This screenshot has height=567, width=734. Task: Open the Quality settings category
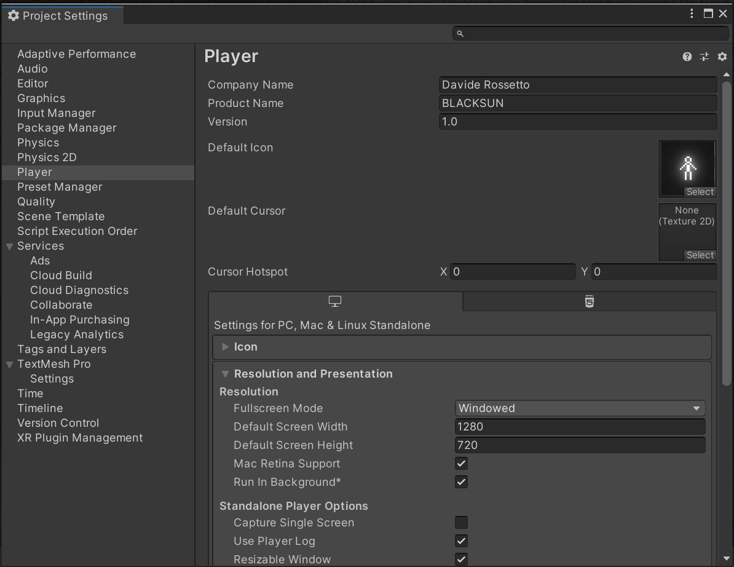(x=36, y=202)
